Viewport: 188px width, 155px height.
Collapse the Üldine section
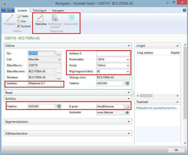tap(129, 46)
